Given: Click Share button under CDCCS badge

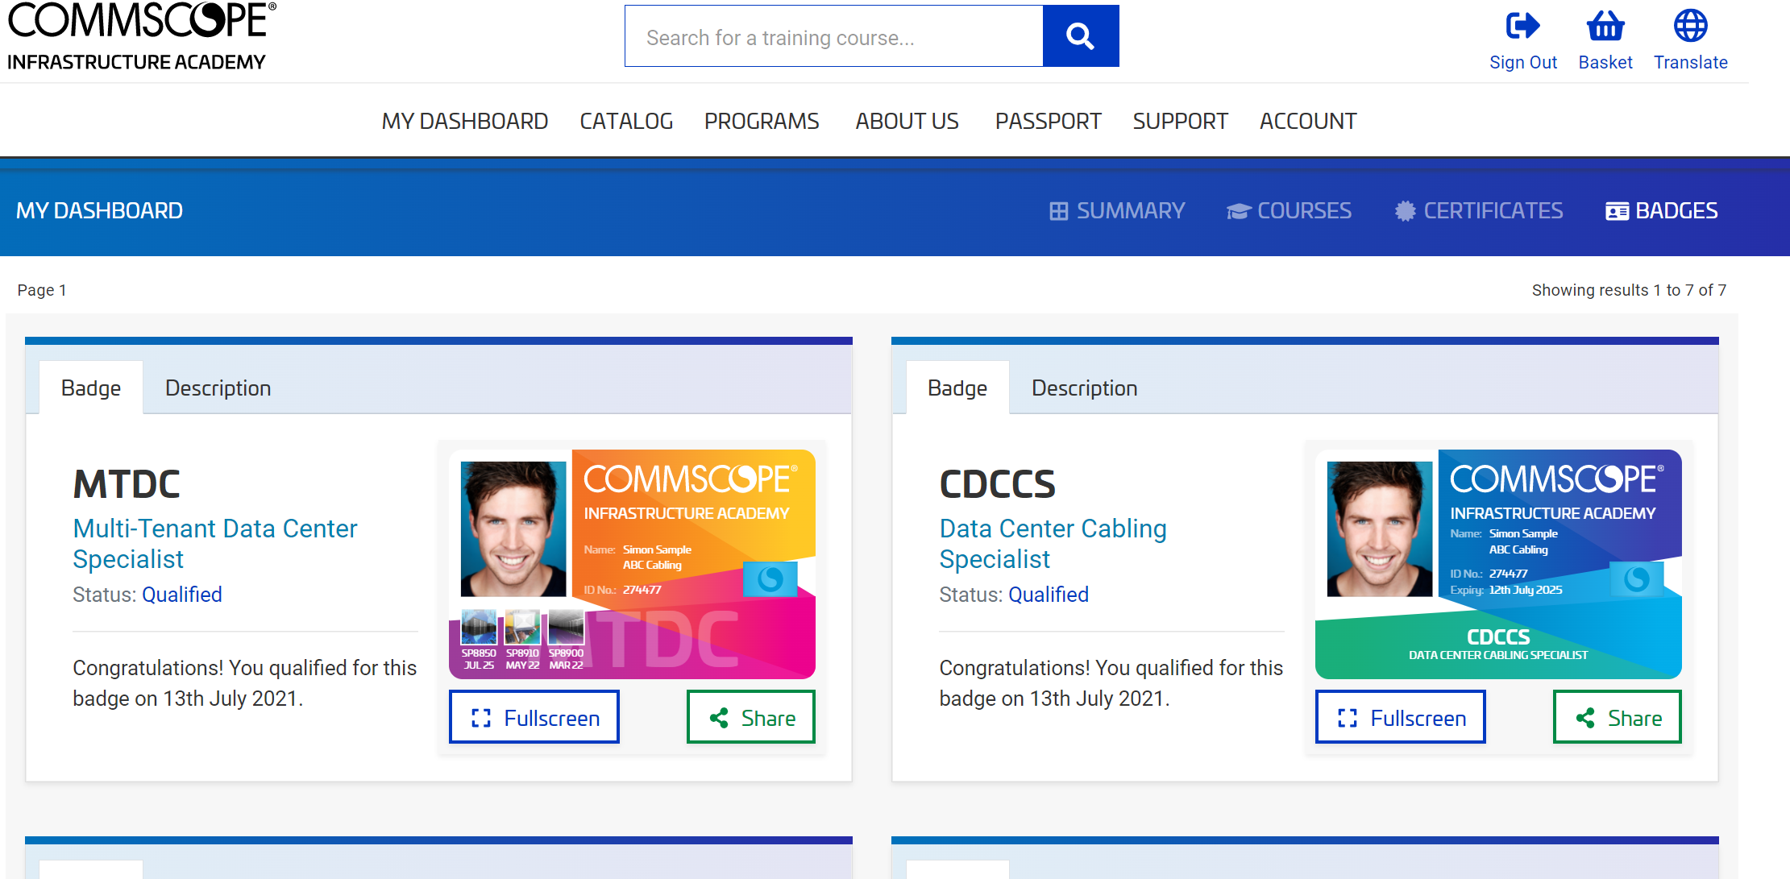Looking at the screenshot, I should (1618, 717).
